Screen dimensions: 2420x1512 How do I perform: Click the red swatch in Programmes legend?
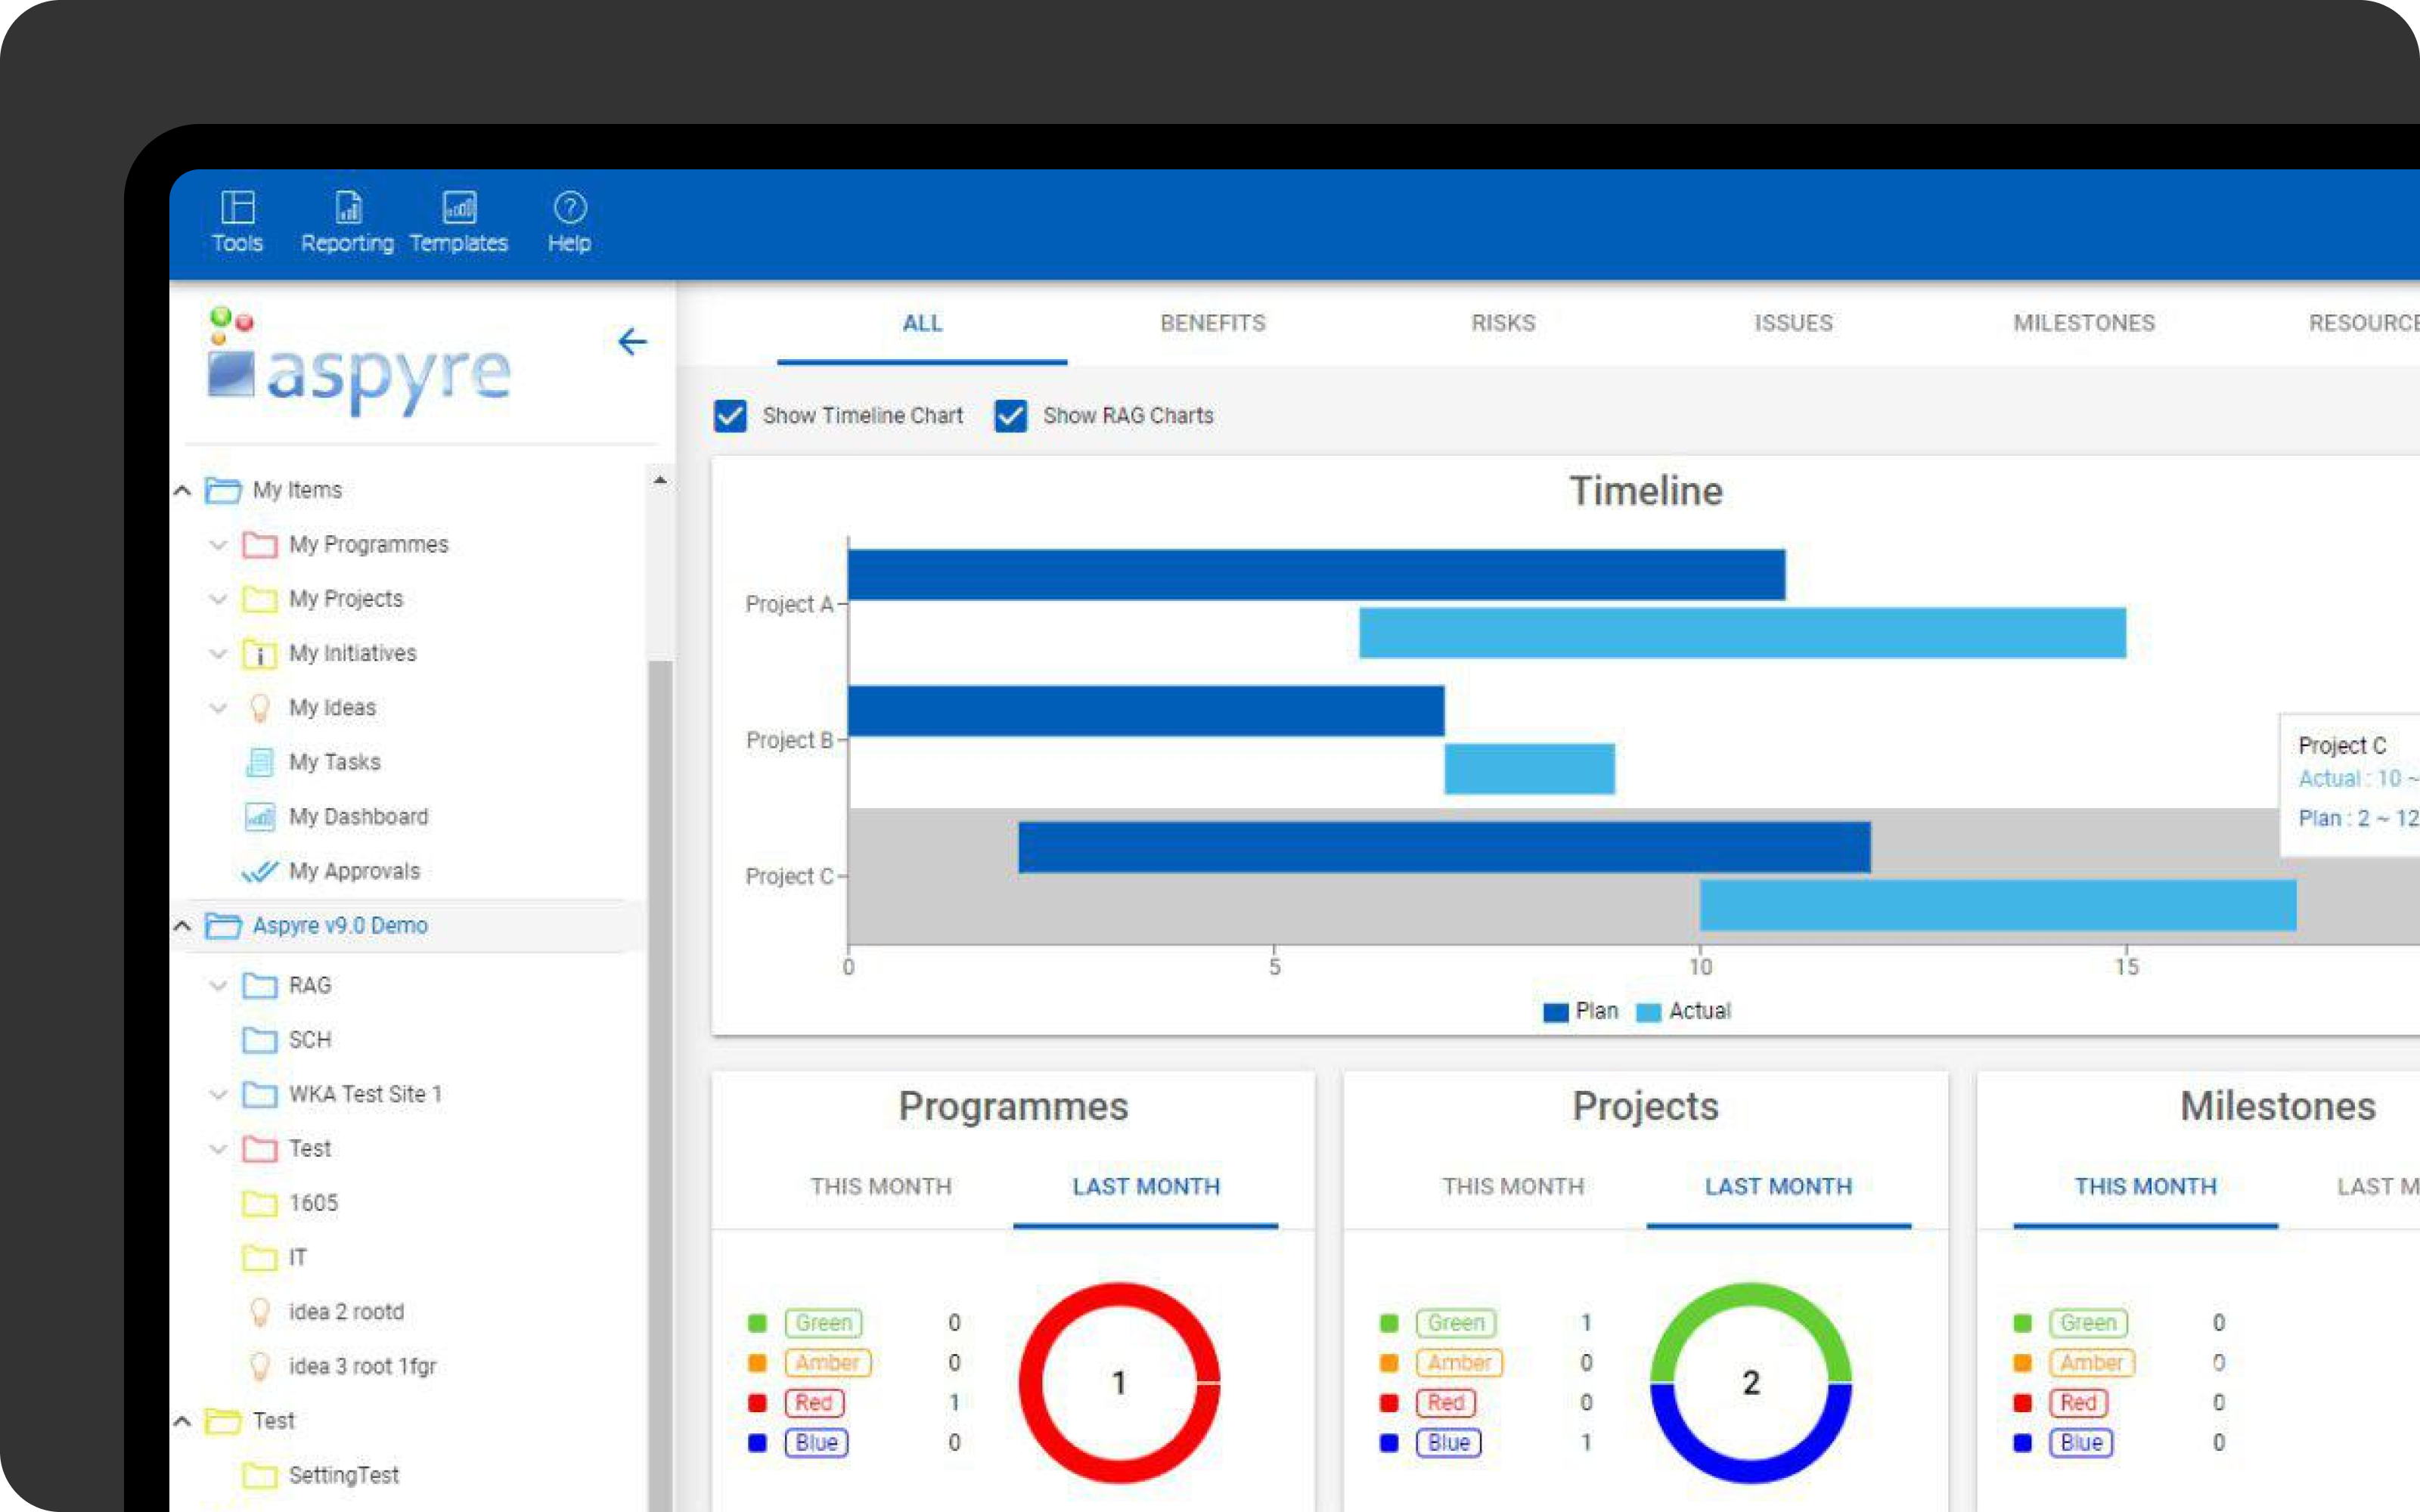(x=757, y=1403)
